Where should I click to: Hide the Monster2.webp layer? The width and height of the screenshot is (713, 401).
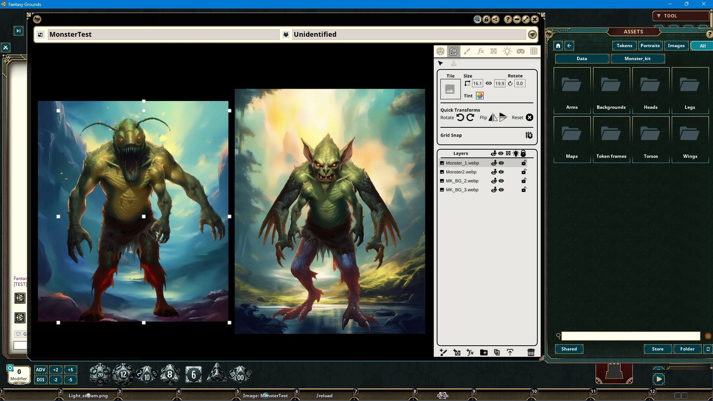[501, 172]
